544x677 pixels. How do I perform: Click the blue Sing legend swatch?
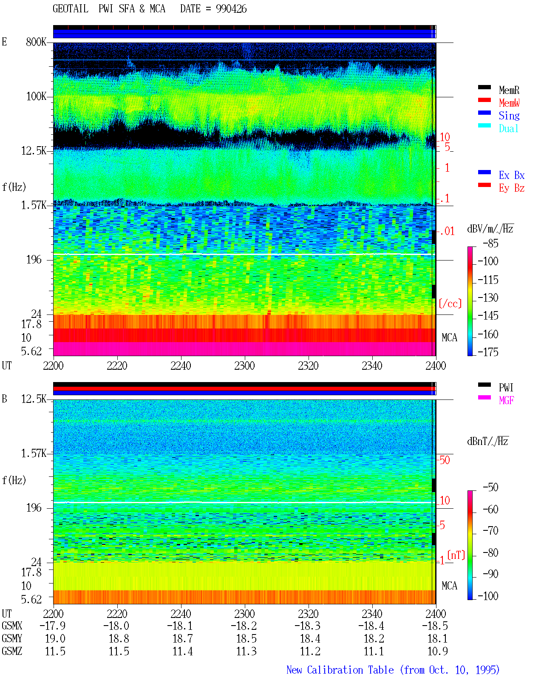click(x=484, y=113)
